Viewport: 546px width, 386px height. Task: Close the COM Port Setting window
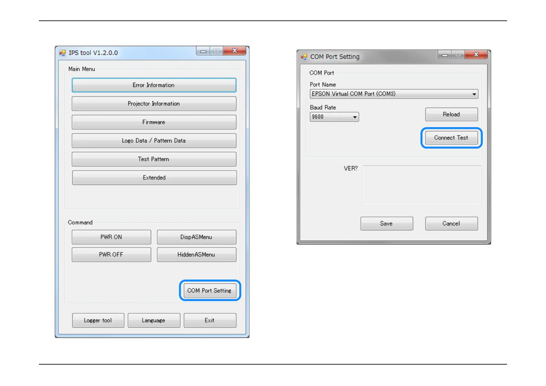[x=476, y=55]
